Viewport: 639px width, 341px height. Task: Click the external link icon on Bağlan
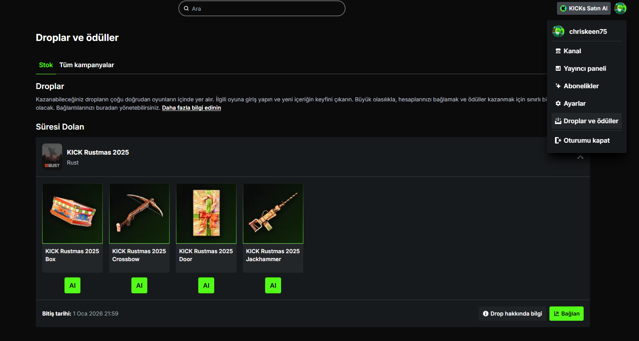[557, 314]
